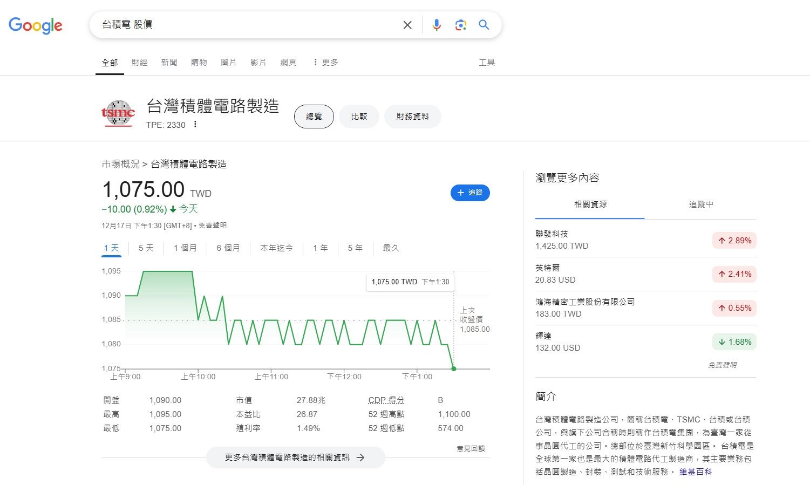Switch to the 財經 tab
The width and height of the screenshot is (810, 485).
pyautogui.click(x=139, y=63)
